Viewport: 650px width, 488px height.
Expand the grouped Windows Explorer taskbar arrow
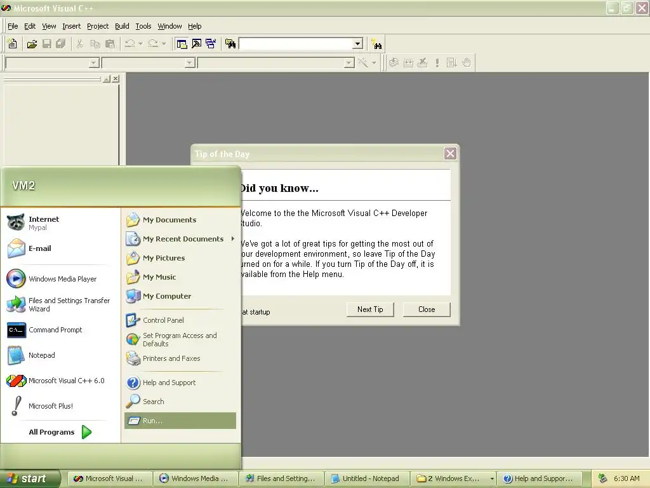[x=492, y=478]
